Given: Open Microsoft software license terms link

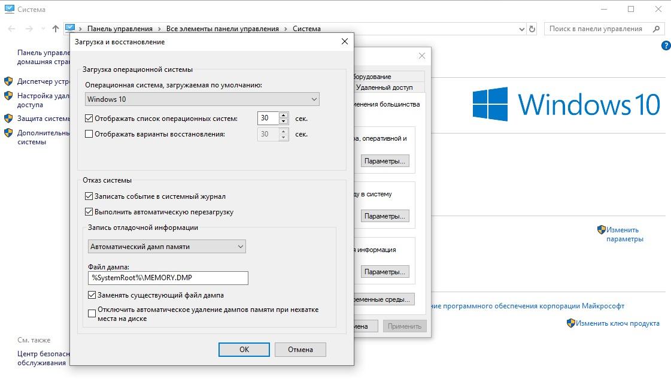Looking at the screenshot, I should 528,306.
